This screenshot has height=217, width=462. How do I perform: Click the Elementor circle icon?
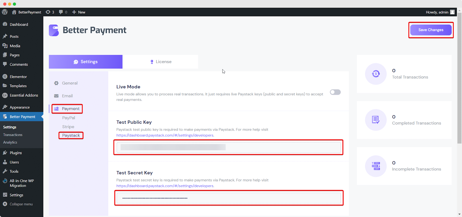pos(5,77)
